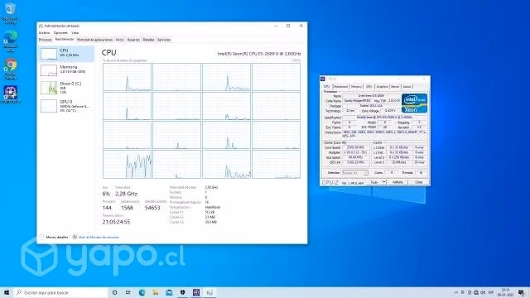Open File Explorer from the taskbar
The image size is (530, 298).
click(x=156, y=292)
